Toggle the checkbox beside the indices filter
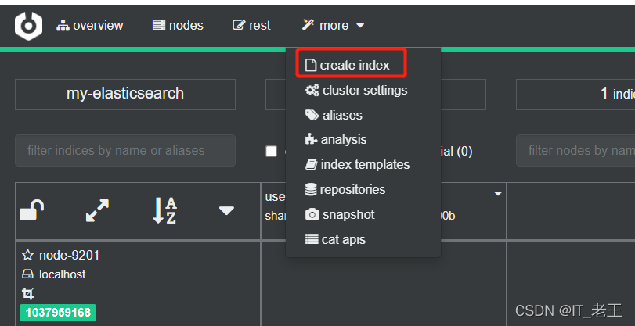 click(x=271, y=151)
